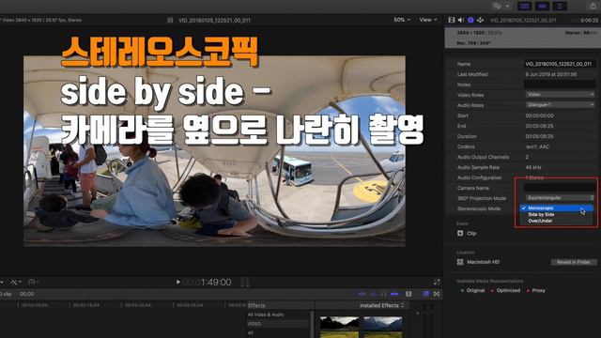
Task: Click the Reveal in Finder button
Action: pyautogui.click(x=574, y=262)
